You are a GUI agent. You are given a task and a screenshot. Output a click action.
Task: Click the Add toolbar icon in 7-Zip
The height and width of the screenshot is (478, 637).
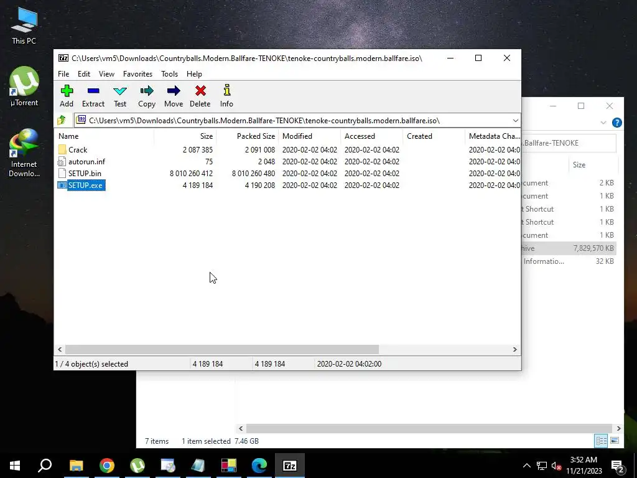click(67, 96)
